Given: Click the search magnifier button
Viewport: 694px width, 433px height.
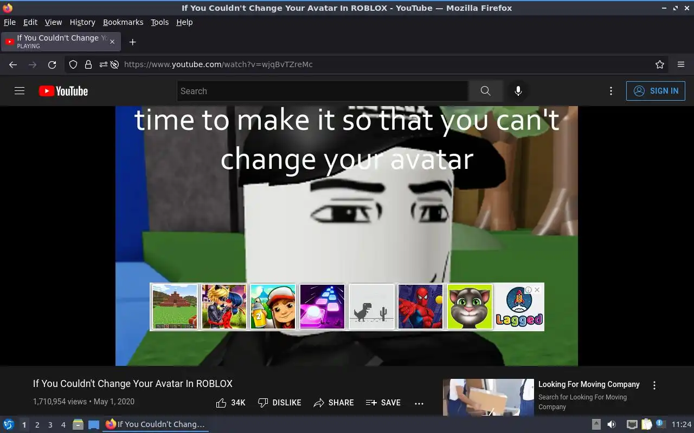Looking at the screenshot, I should 485,91.
